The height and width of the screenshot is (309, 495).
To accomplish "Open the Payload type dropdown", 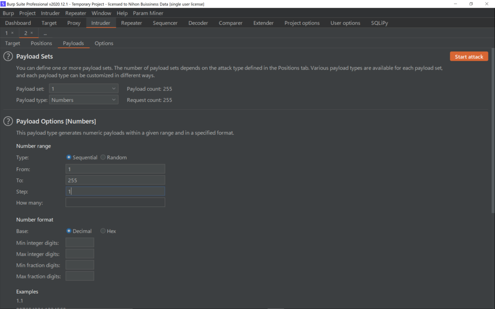I will tap(84, 100).
